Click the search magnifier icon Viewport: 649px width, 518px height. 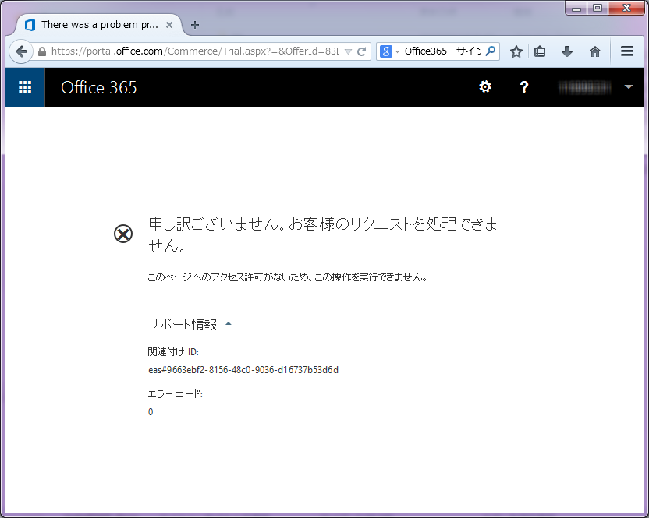[x=491, y=51]
